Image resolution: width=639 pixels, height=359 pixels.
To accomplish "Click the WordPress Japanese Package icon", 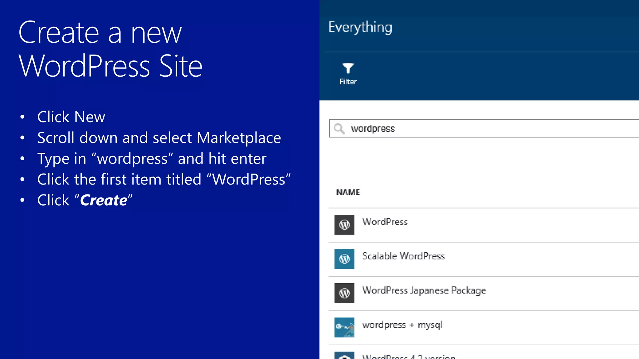I will (x=344, y=293).
